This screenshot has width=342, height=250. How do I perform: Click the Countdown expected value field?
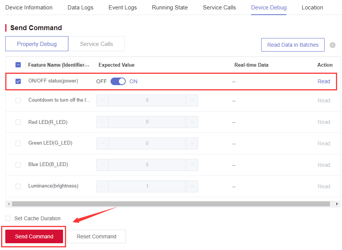tap(147, 100)
